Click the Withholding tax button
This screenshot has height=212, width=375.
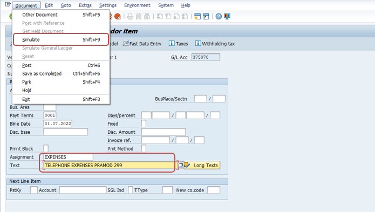[x=215, y=44]
